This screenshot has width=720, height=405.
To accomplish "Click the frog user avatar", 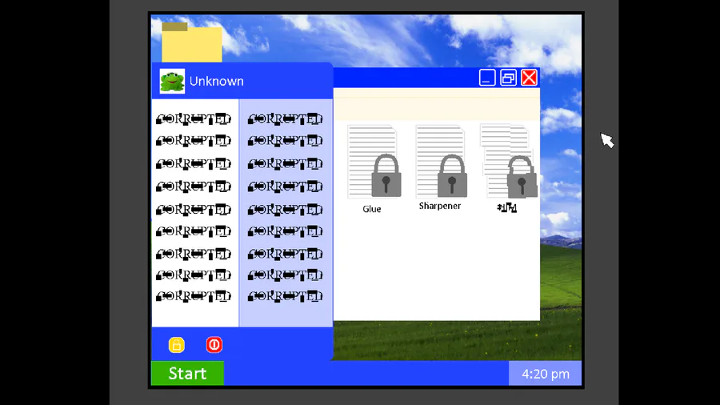I will point(172,82).
